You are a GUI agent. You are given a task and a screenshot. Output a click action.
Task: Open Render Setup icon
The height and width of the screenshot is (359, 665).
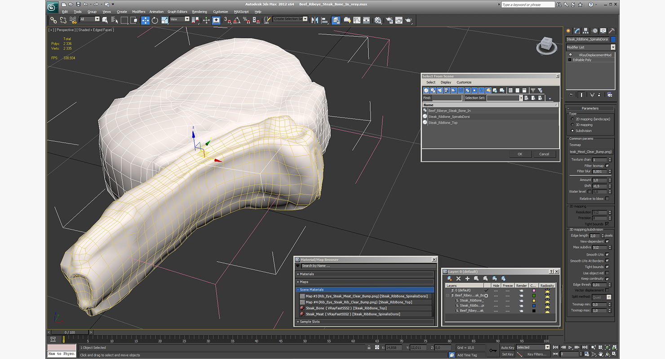coord(389,20)
